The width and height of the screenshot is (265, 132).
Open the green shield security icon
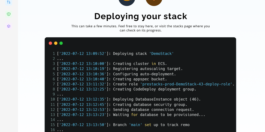[9, 14]
